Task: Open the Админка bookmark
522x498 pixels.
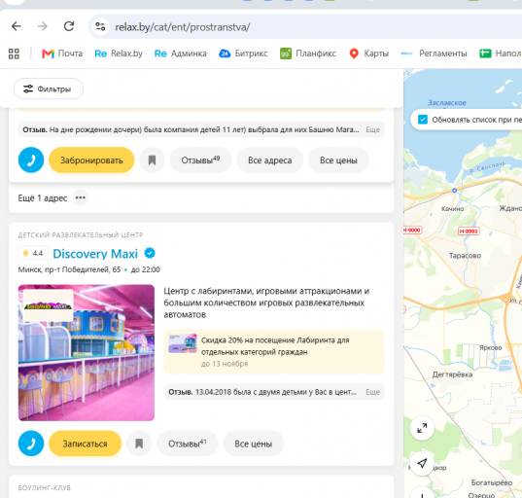Action: pos(181,53)
